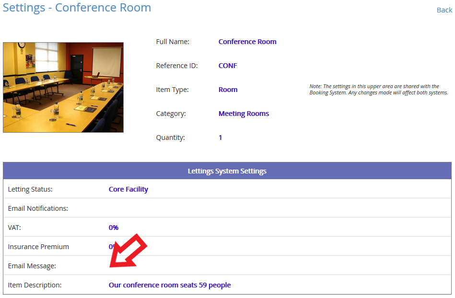Change the Item Type value Room
The height and width of the screenshot is (298, 455).
tap(228, 90)
